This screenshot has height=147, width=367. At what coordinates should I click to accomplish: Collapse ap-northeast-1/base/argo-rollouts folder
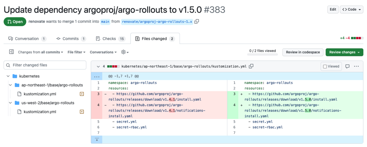click(10, 85)
